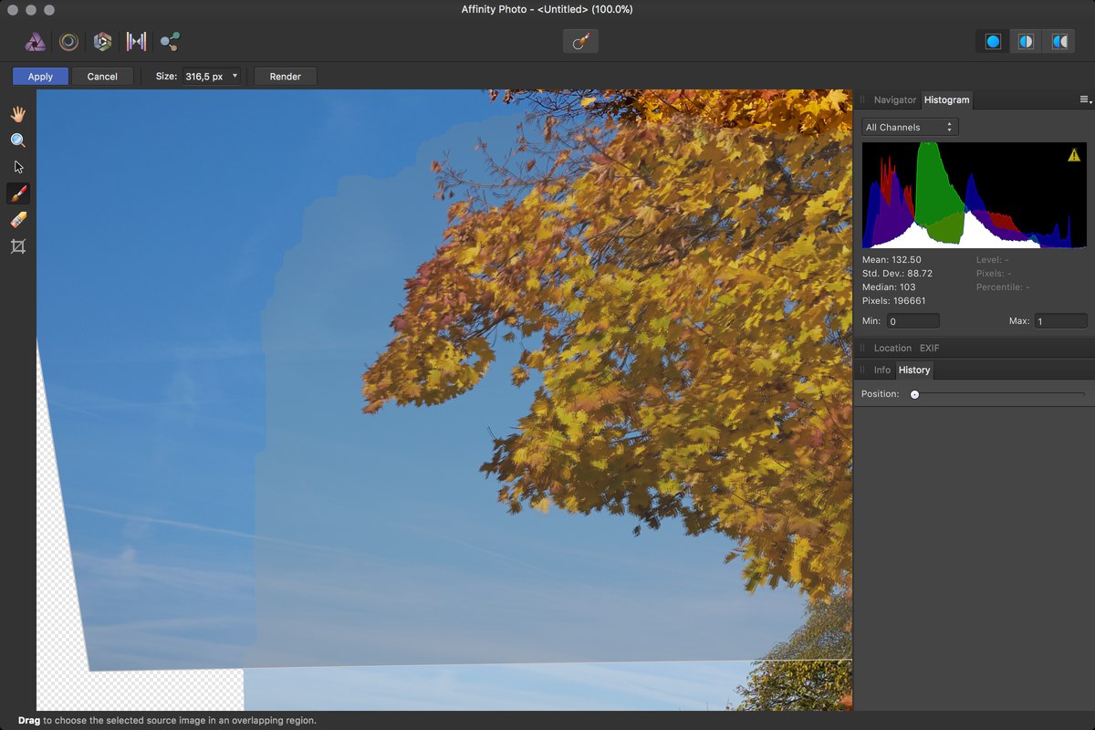The image size is (1095, 730).
Task: Open the Histogram panel options menu icon
Action: tap(1085, 99)
